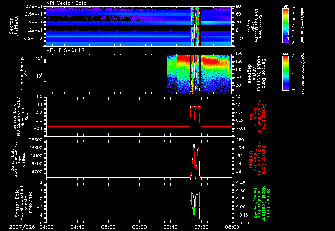Click the '190' scanner angle axis value

coord(239,54)
